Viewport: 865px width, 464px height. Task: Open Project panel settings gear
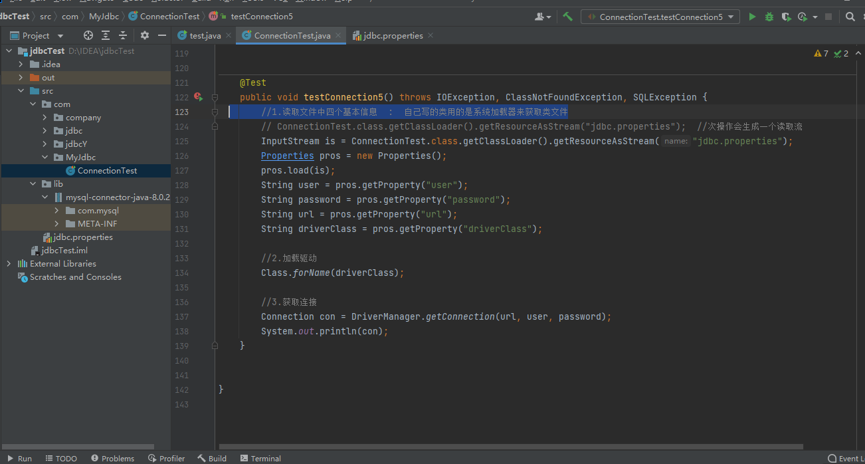coord(144,35)
